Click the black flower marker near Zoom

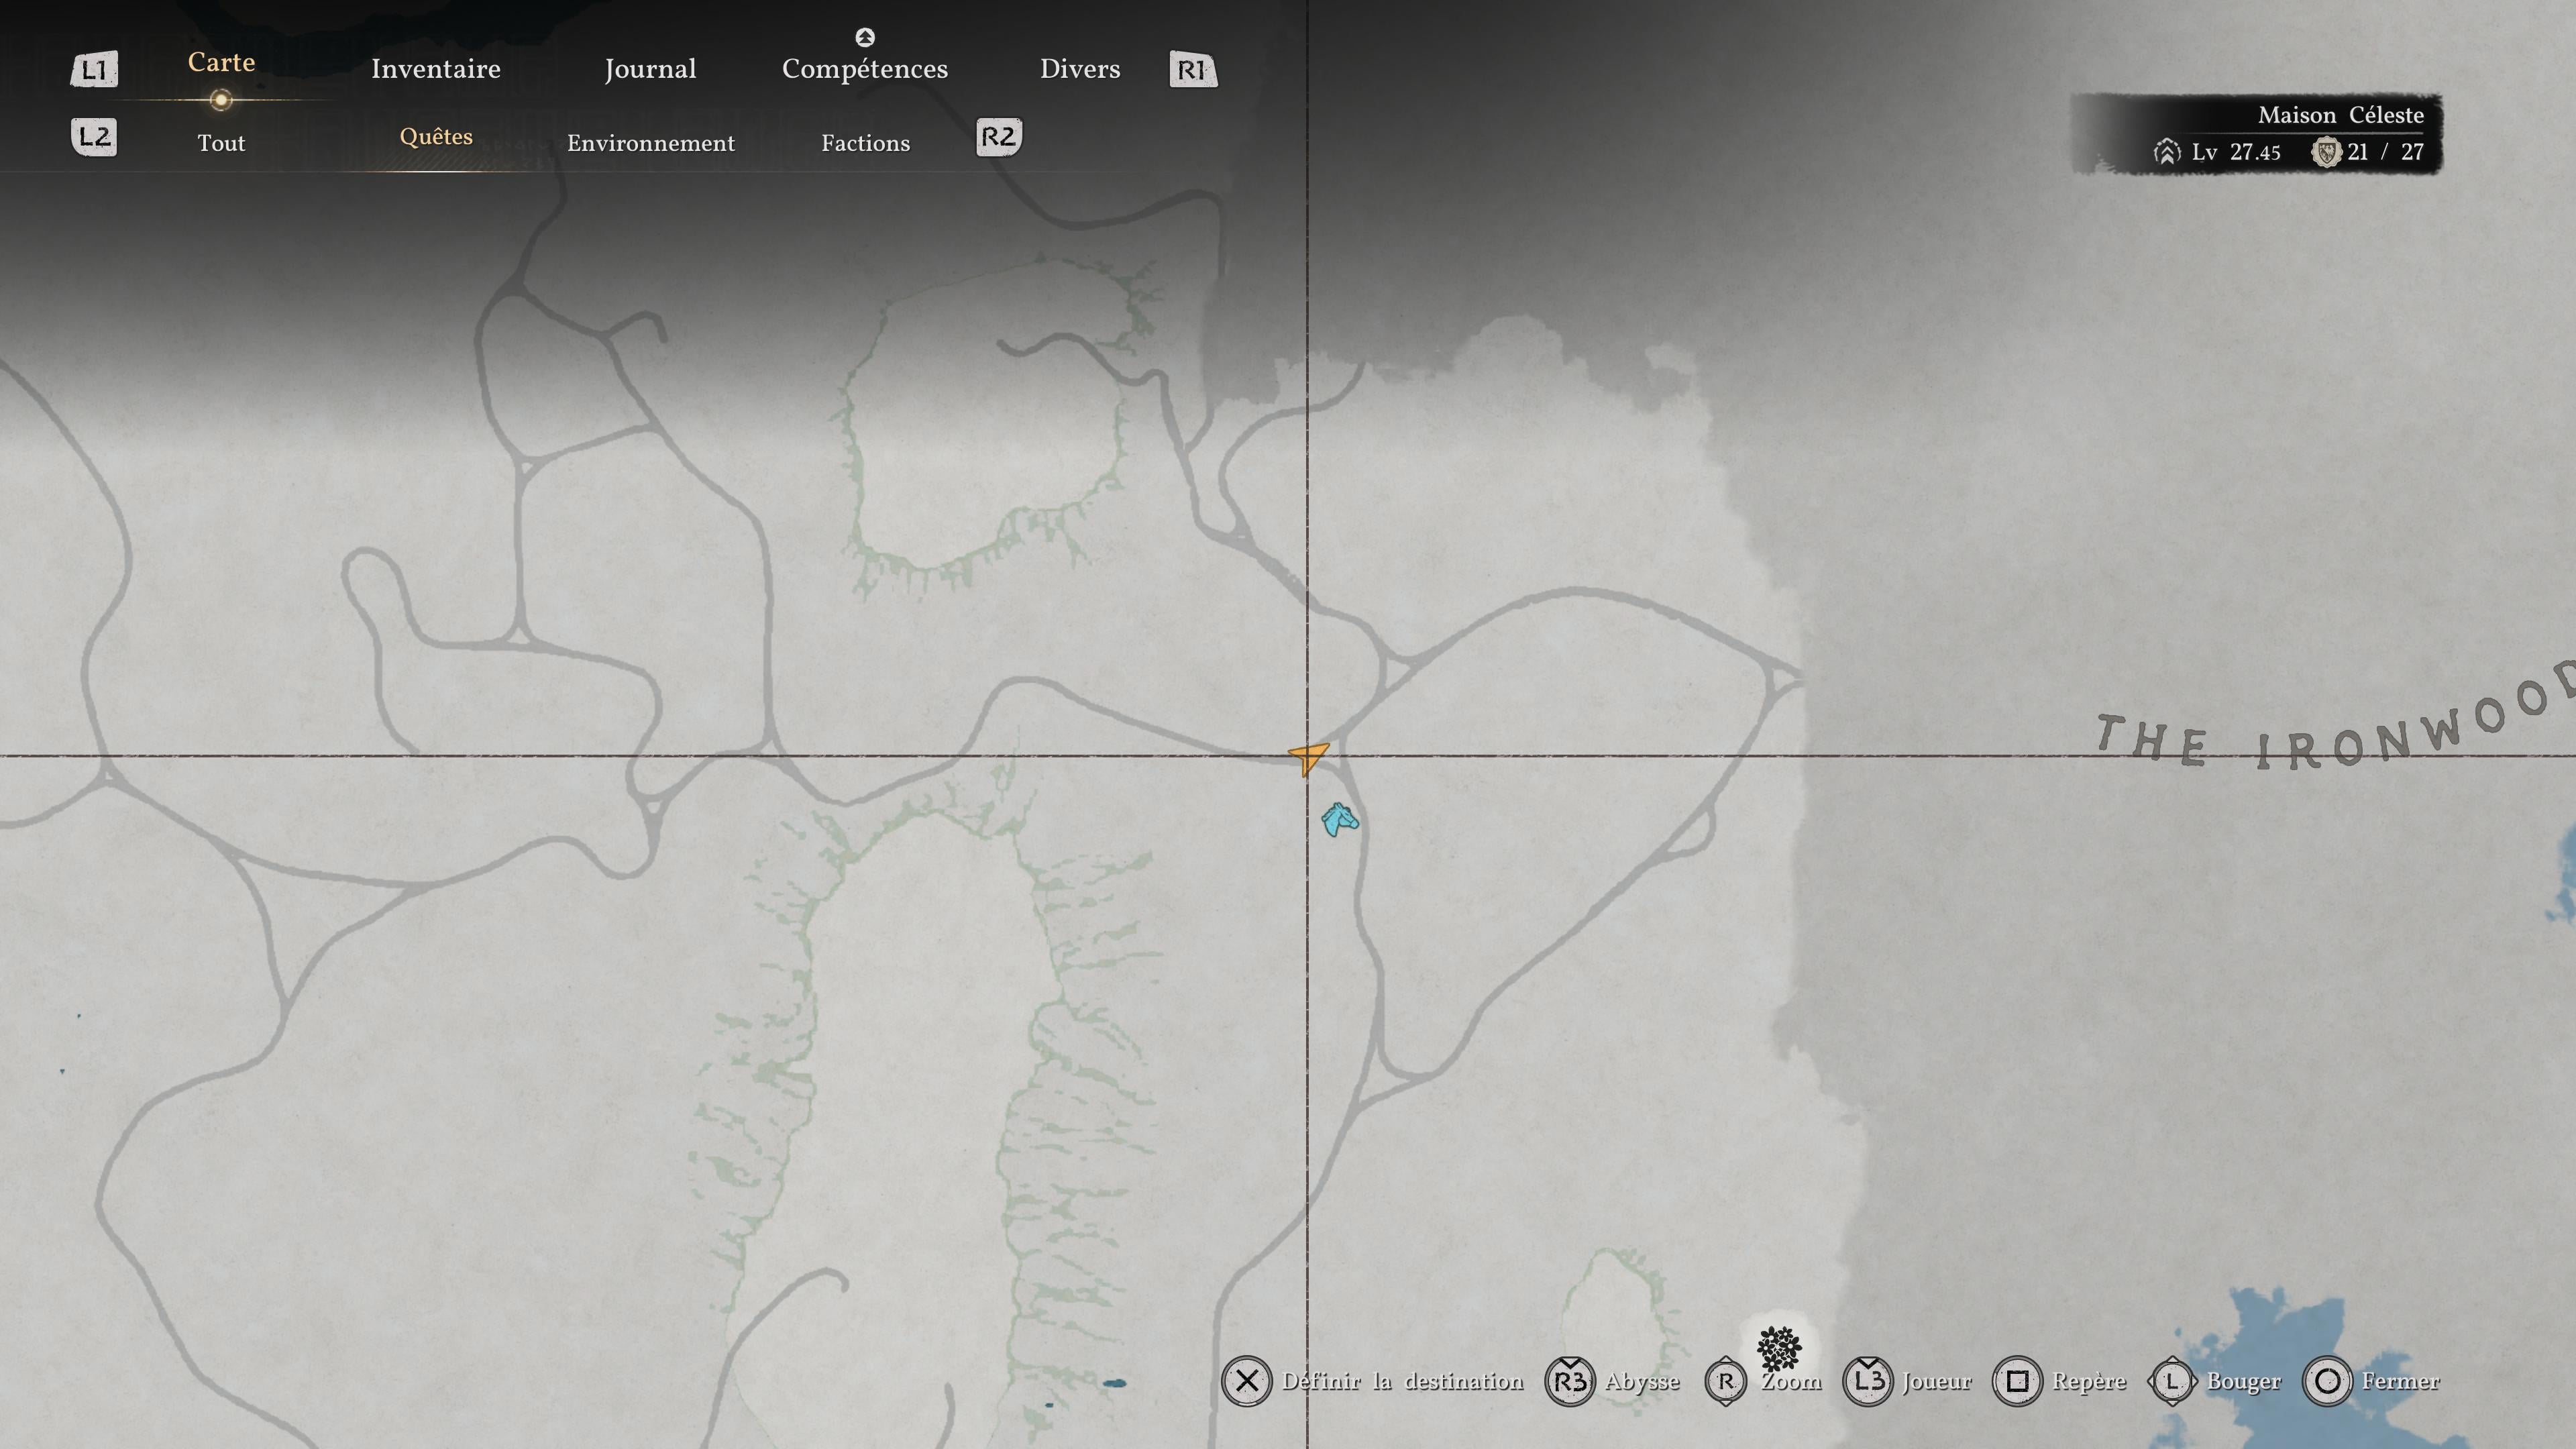[1779, 1349]
